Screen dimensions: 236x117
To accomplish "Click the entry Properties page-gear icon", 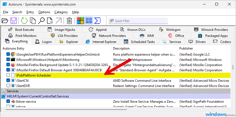I will [x=50, y=21].
